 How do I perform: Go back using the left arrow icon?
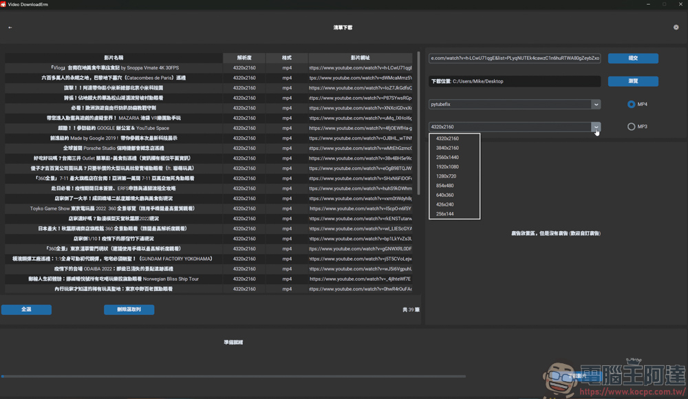click(x=10, y=28)
